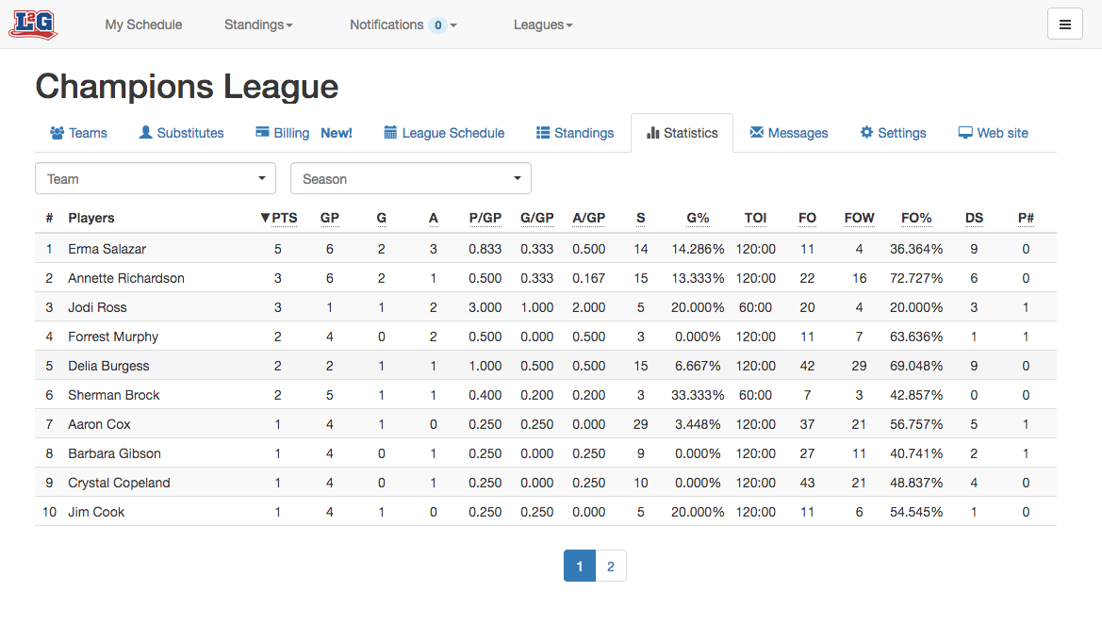1102x625 pixels.
Task: Click the L2G logo icon
Action: [x=33, y=25]
